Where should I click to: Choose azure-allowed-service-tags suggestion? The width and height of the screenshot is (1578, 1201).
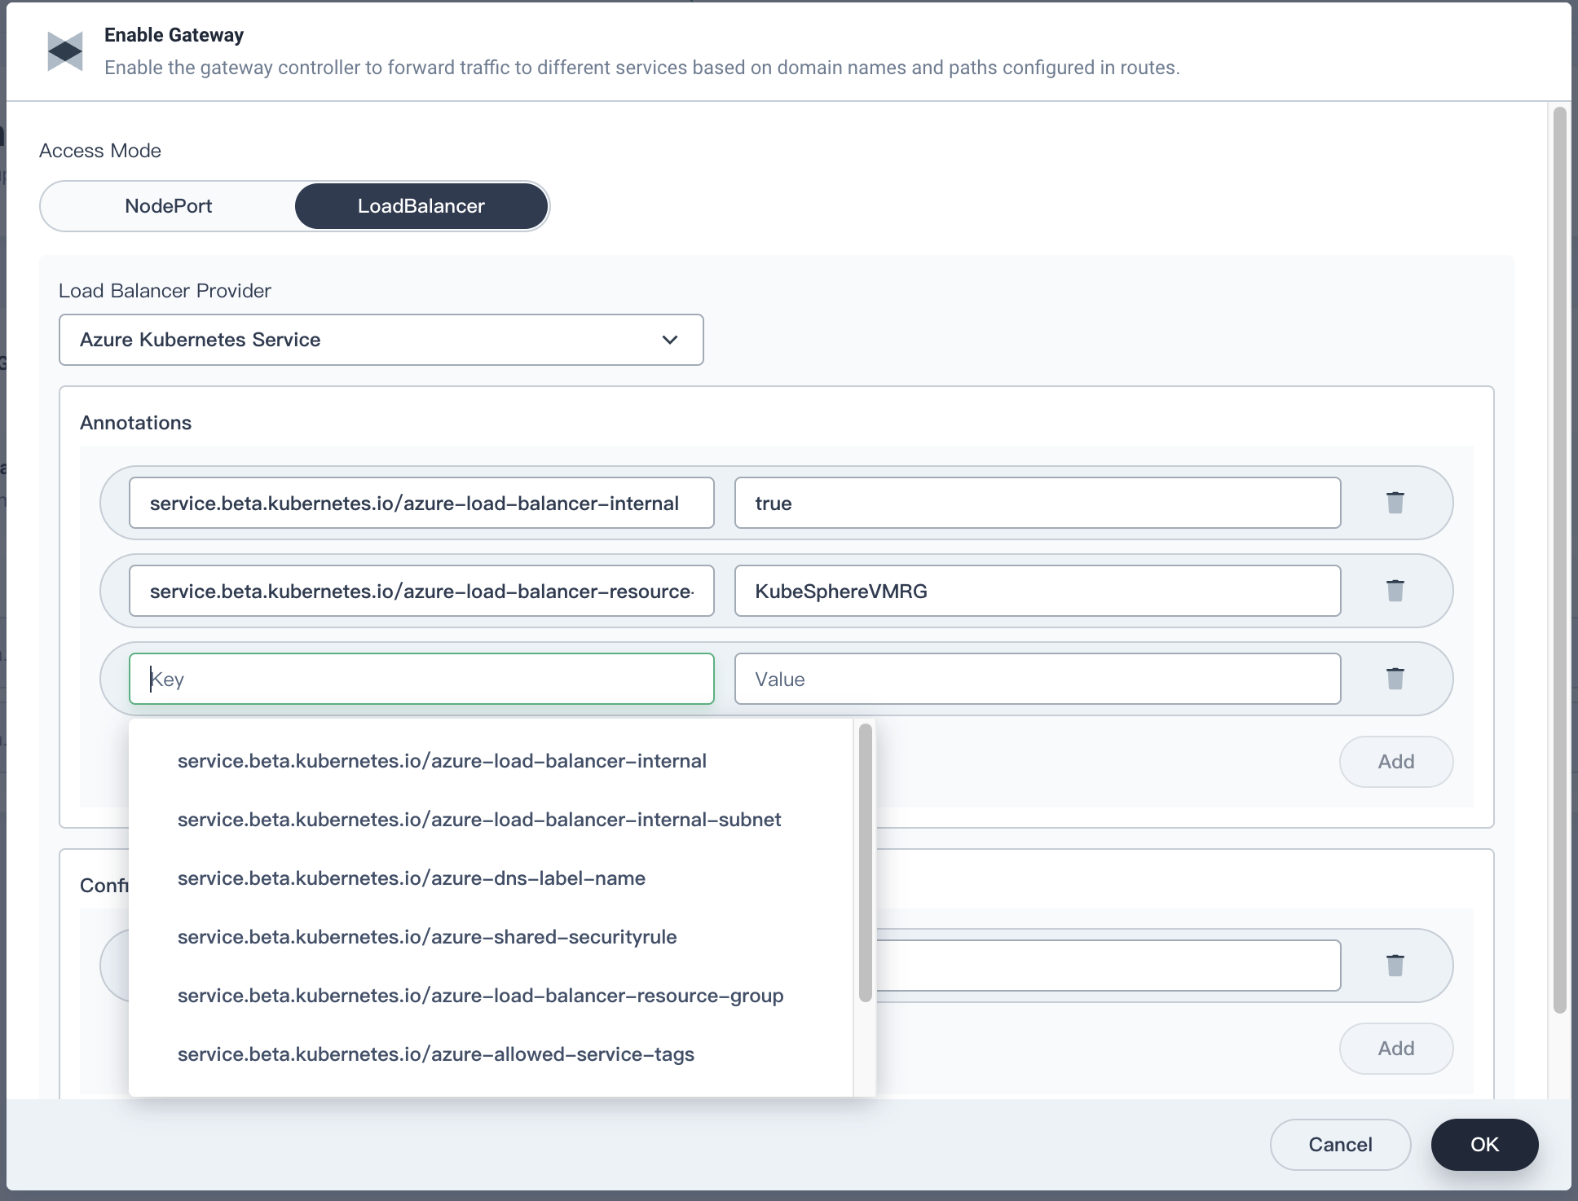[x=436, y=1054]
